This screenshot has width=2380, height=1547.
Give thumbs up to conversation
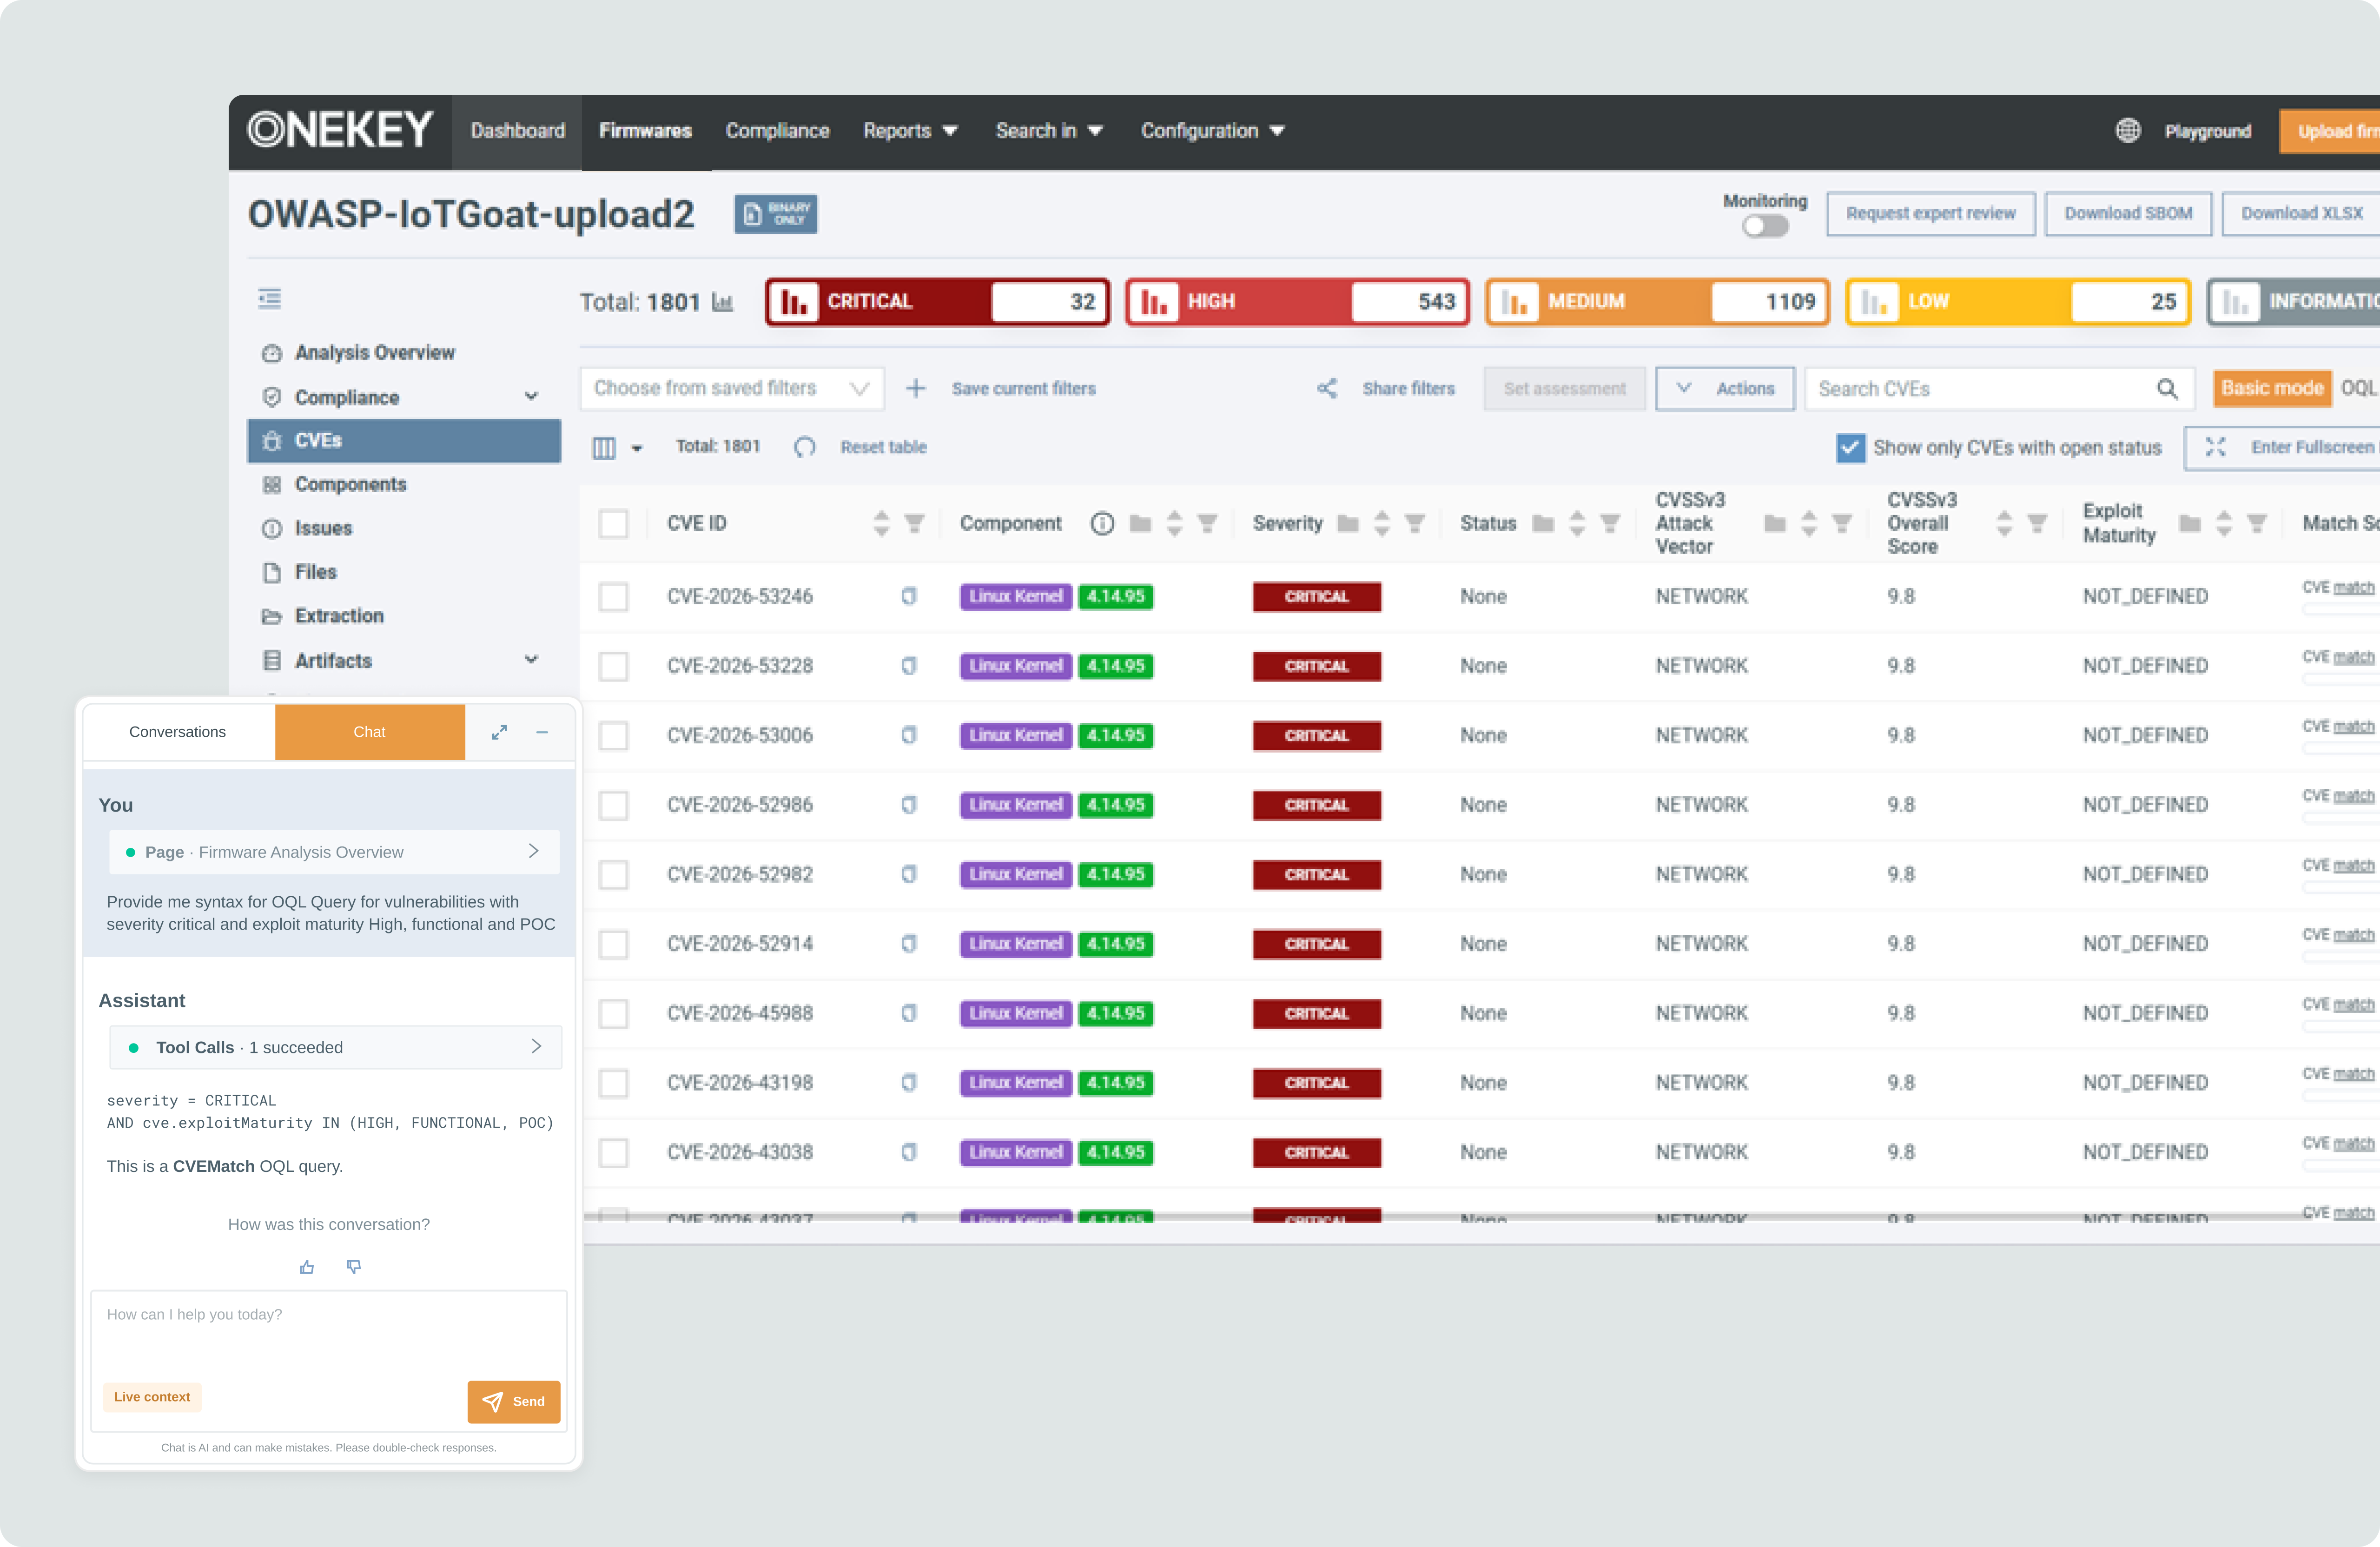point(307,1267)
